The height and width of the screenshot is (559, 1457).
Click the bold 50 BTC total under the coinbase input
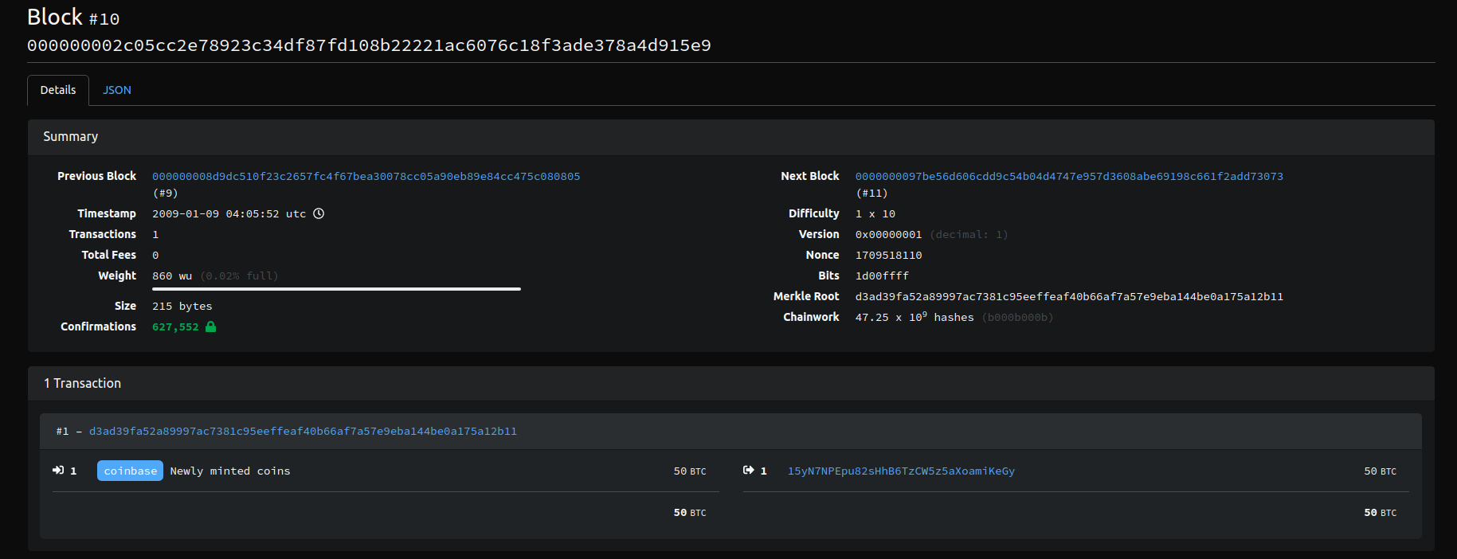[690, 513]
